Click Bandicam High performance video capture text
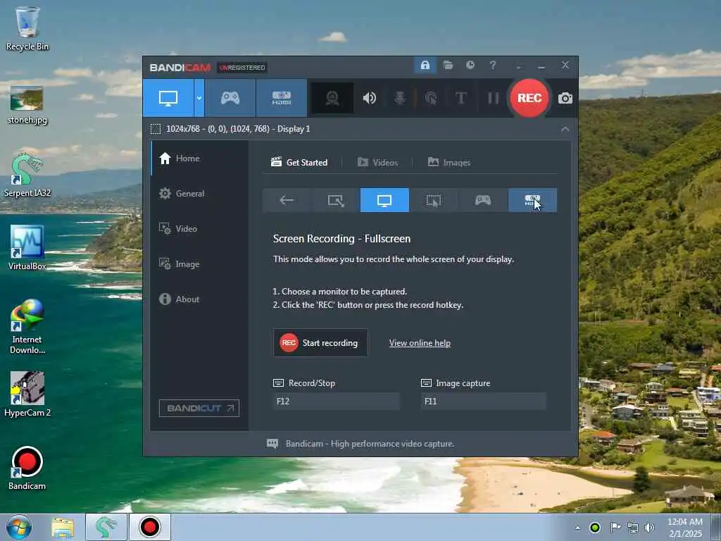Viewport: 721px width, 541px height. click(370, 444)
